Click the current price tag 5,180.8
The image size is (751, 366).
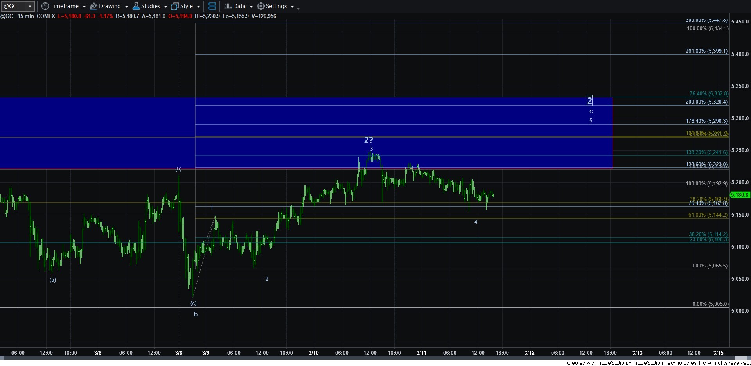tap(739, 195)
